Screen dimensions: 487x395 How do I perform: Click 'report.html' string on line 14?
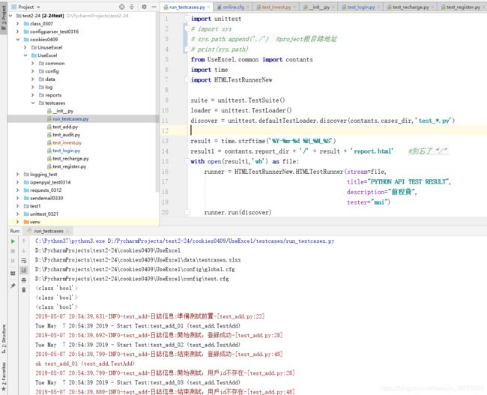[x=372, y=151]
